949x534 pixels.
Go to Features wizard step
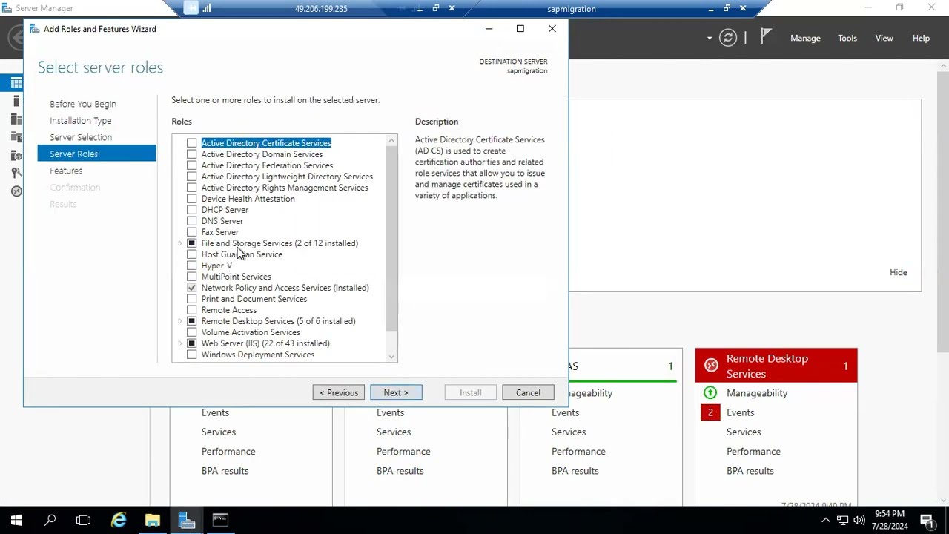coord(66,171)
